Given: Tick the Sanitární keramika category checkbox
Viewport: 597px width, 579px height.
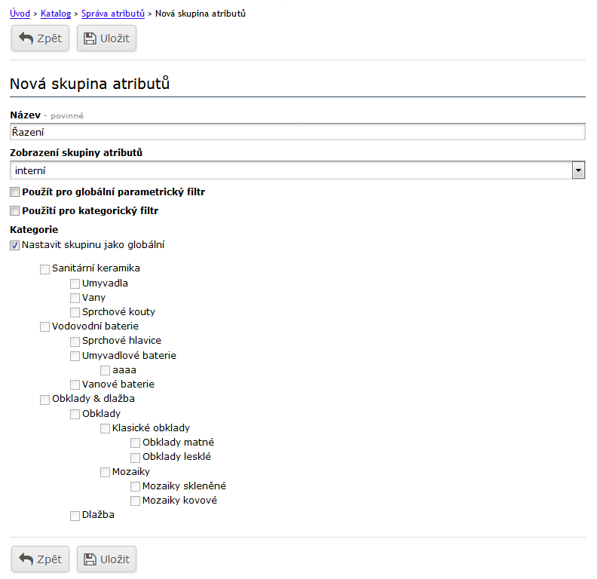Looking at the screenshot, I should pos(45,268).
